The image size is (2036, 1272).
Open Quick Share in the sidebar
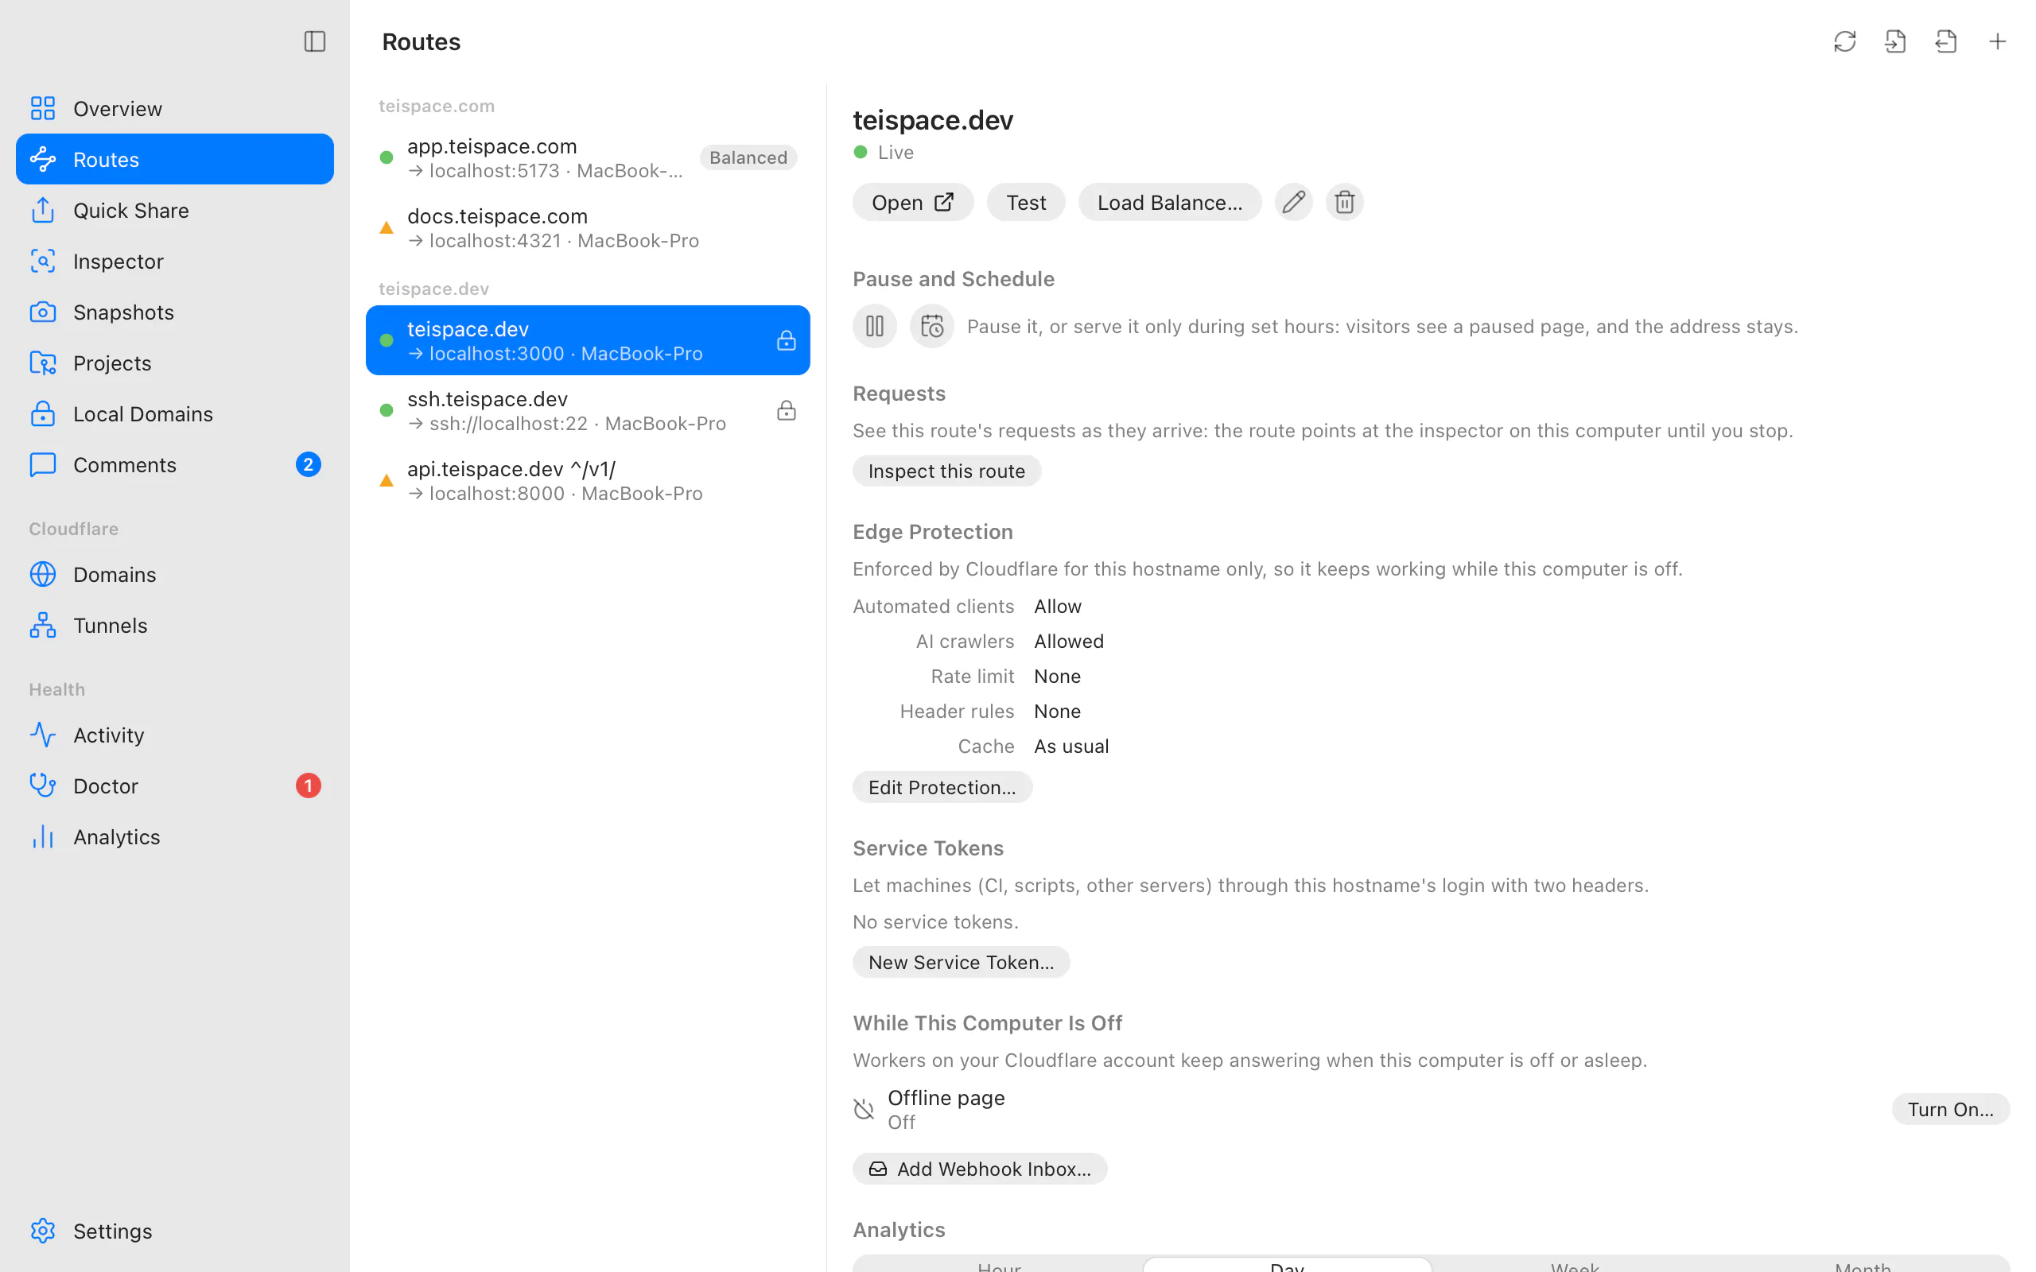(175, 211)
